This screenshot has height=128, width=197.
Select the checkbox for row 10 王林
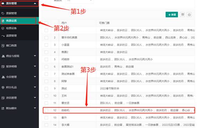pyautogui.click(x=46, y=96)
